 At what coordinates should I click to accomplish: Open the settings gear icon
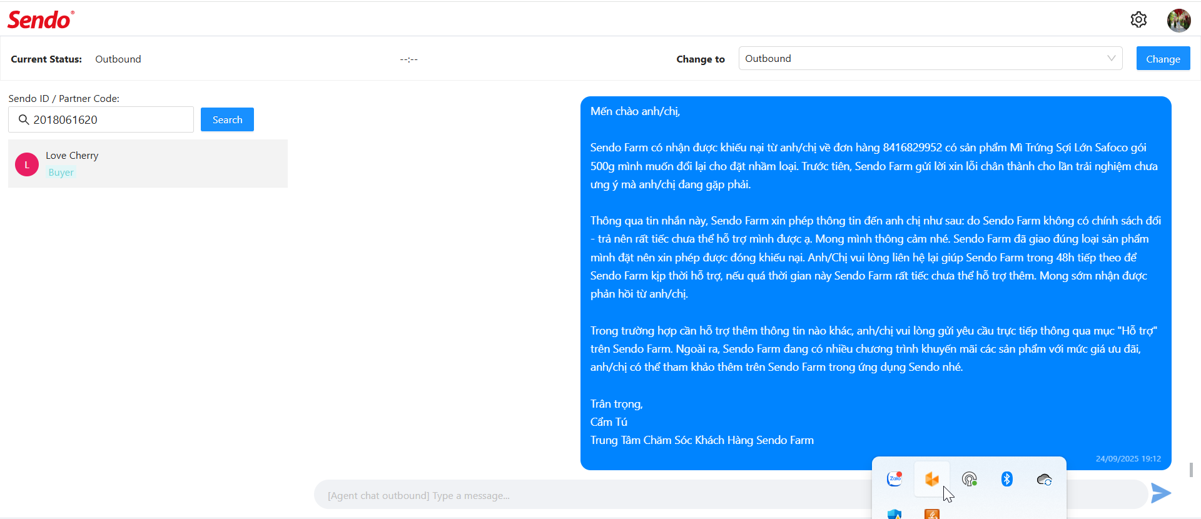coord(1138,20)
